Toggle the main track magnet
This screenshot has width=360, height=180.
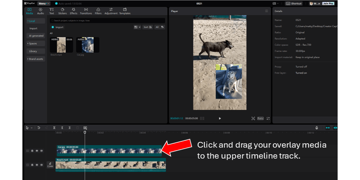tap(328, 128)
